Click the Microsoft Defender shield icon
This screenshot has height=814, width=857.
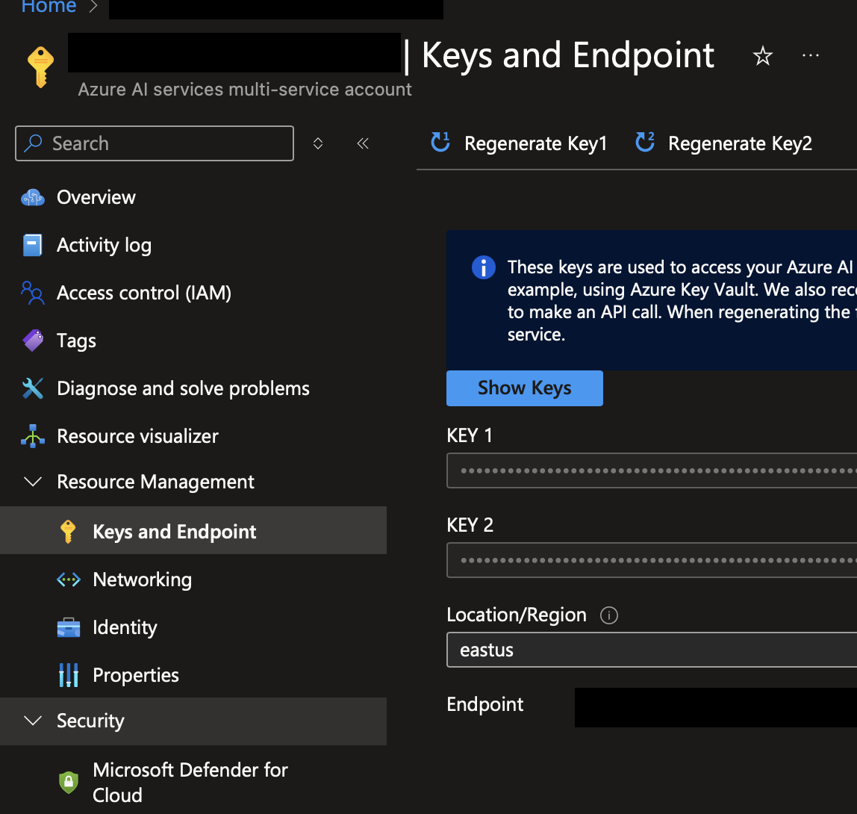click(x=69, y=783)
